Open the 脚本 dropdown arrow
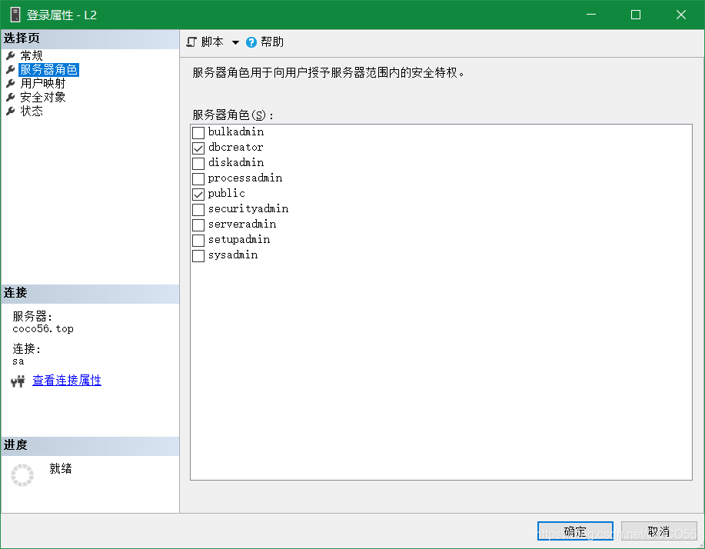The height and width of the screenshot is (549, 705). tap(235, 43)
